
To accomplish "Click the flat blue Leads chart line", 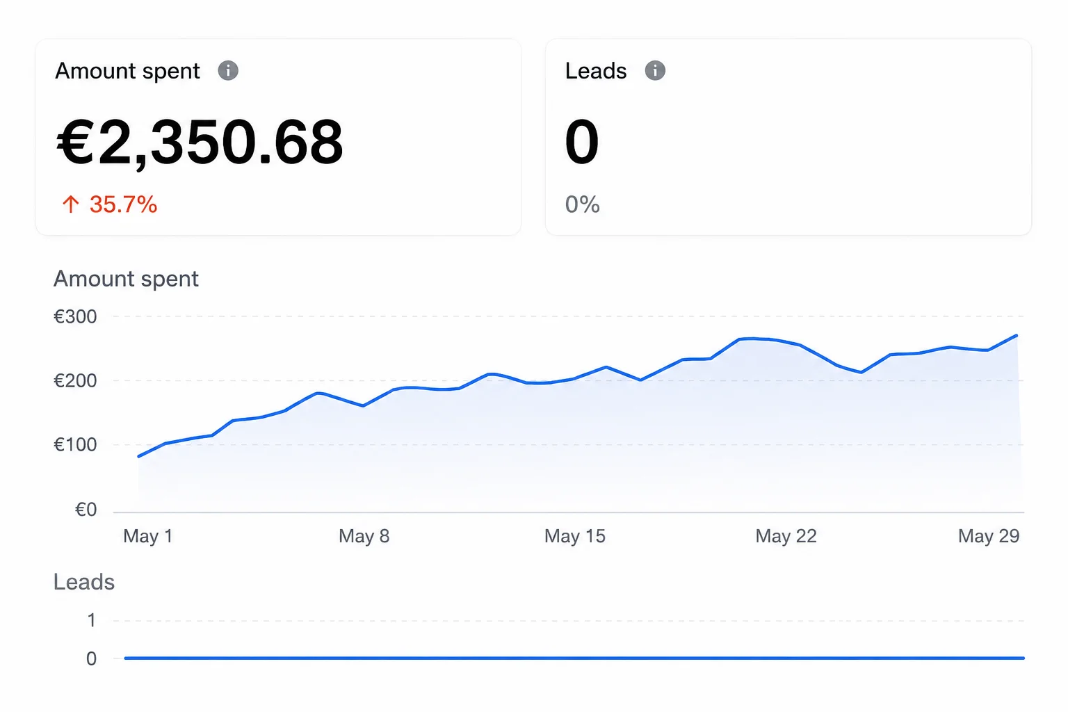I will (574, 658).
